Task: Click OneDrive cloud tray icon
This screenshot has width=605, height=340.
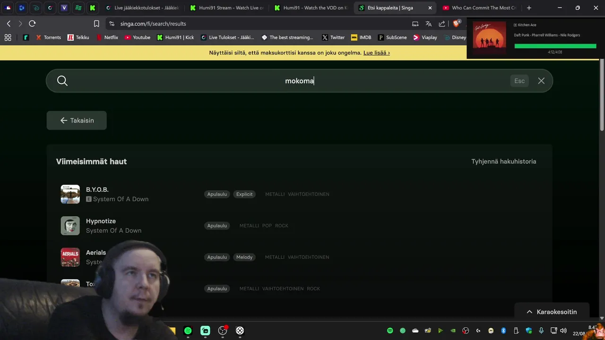Action: (415, 331)
